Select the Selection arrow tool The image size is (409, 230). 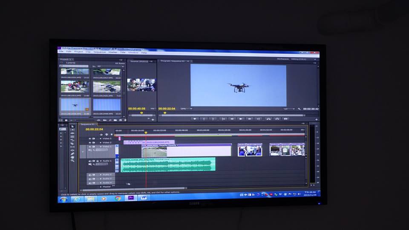click(72, 126)
